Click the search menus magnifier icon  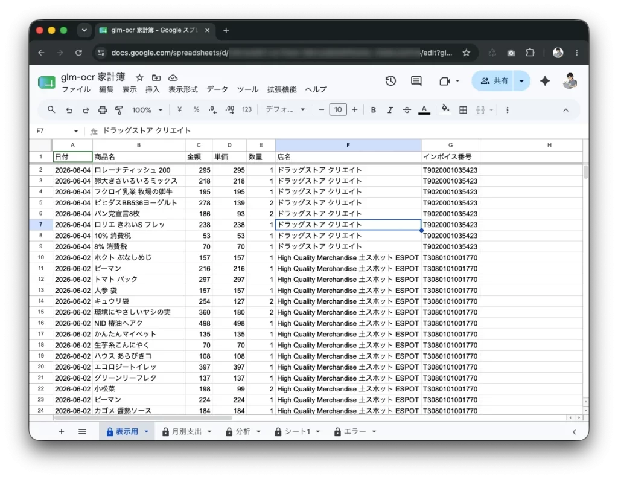pyautogui.click(x=51, y=110)
